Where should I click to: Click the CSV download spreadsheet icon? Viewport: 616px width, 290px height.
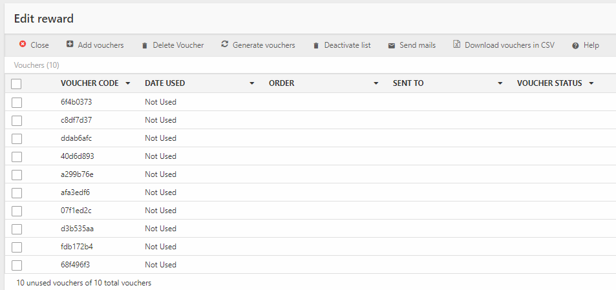click(x=456, y=45)
